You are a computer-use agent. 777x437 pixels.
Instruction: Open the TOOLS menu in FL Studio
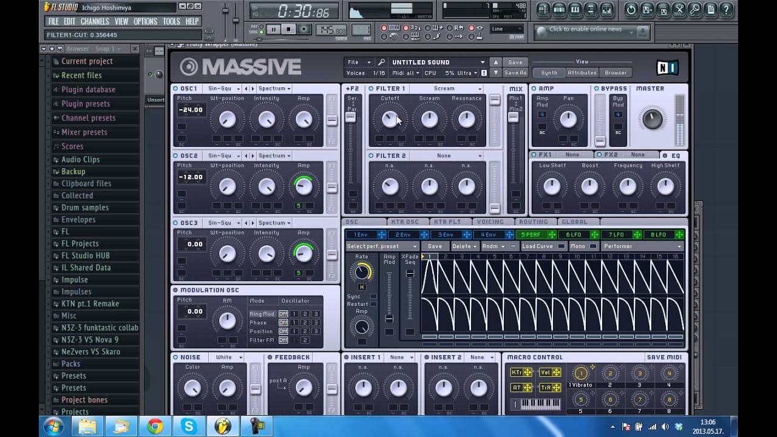pyautogui.click(x=171, y=21)
